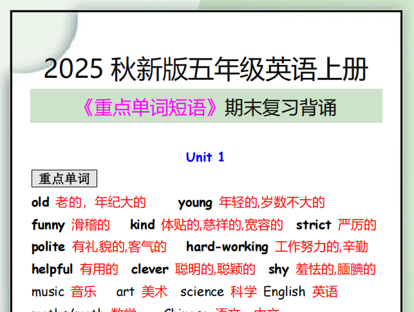The image size is (414, 312).
Task: Select the word young
Action: coord(195,203)
